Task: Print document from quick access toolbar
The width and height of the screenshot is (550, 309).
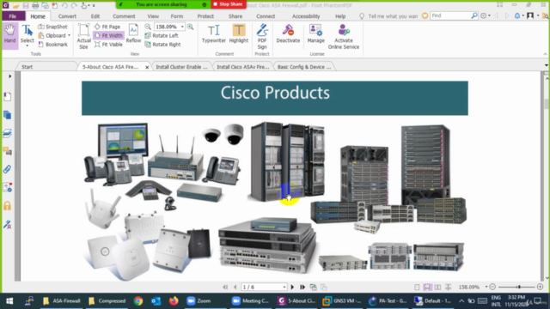Action: click(35, 5)
